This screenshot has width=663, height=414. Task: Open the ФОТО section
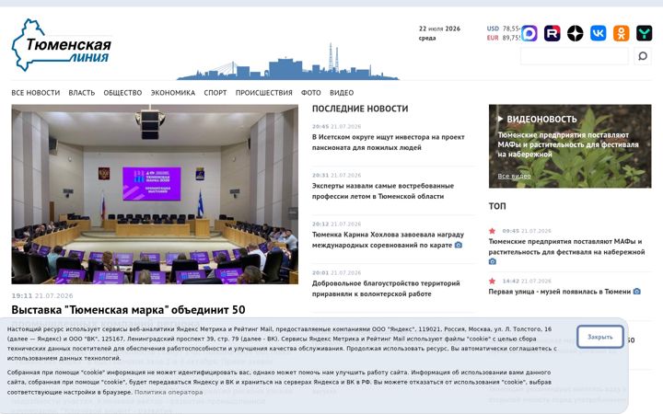pos(311,93)
